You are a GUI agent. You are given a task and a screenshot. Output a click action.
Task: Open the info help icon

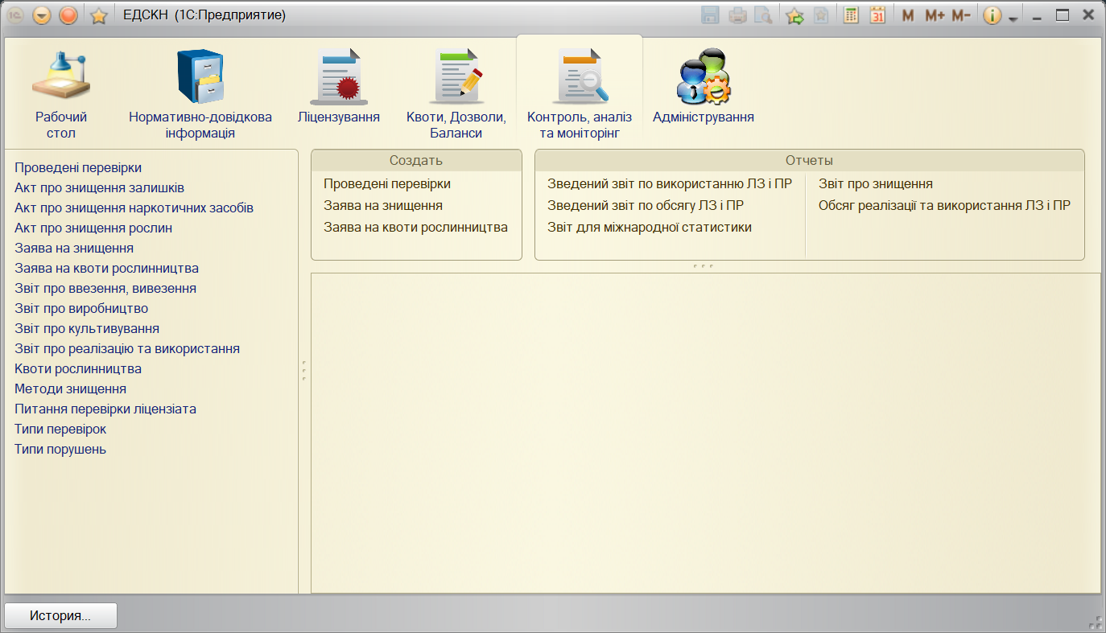point(993,15)
